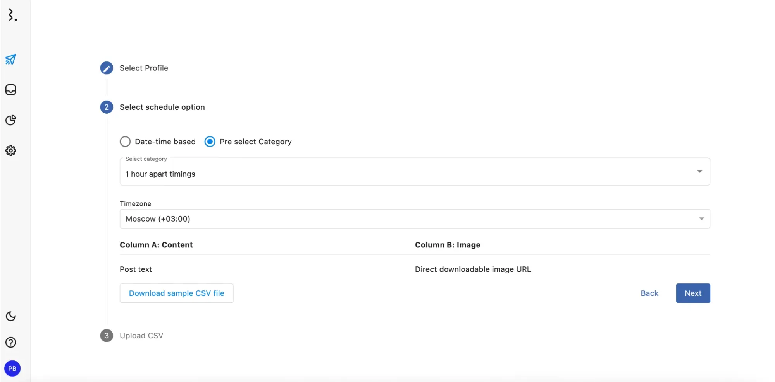Expand the Select category dropdown arrow
The width and height of the screenshot is (775, 382).
point(699,171)
